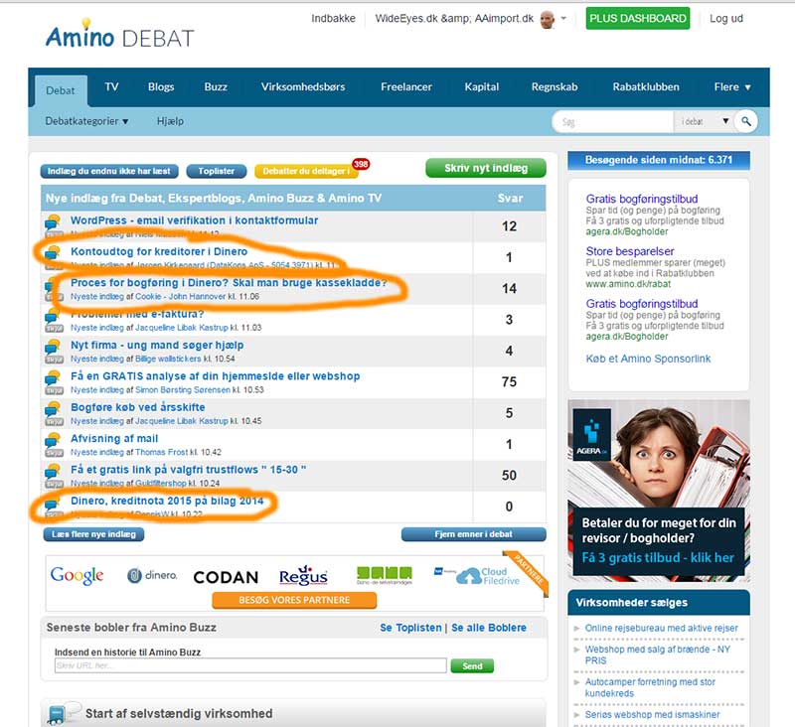Open thread 'Nyt firma - ung mand søger hjælp'

coord(157,346)
